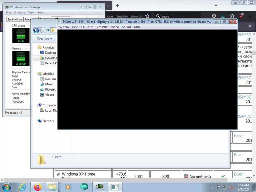The height and width of the screenshot is (192, 256).
Task: Click the Music note icon in sidebar
Action: point(42,84)
